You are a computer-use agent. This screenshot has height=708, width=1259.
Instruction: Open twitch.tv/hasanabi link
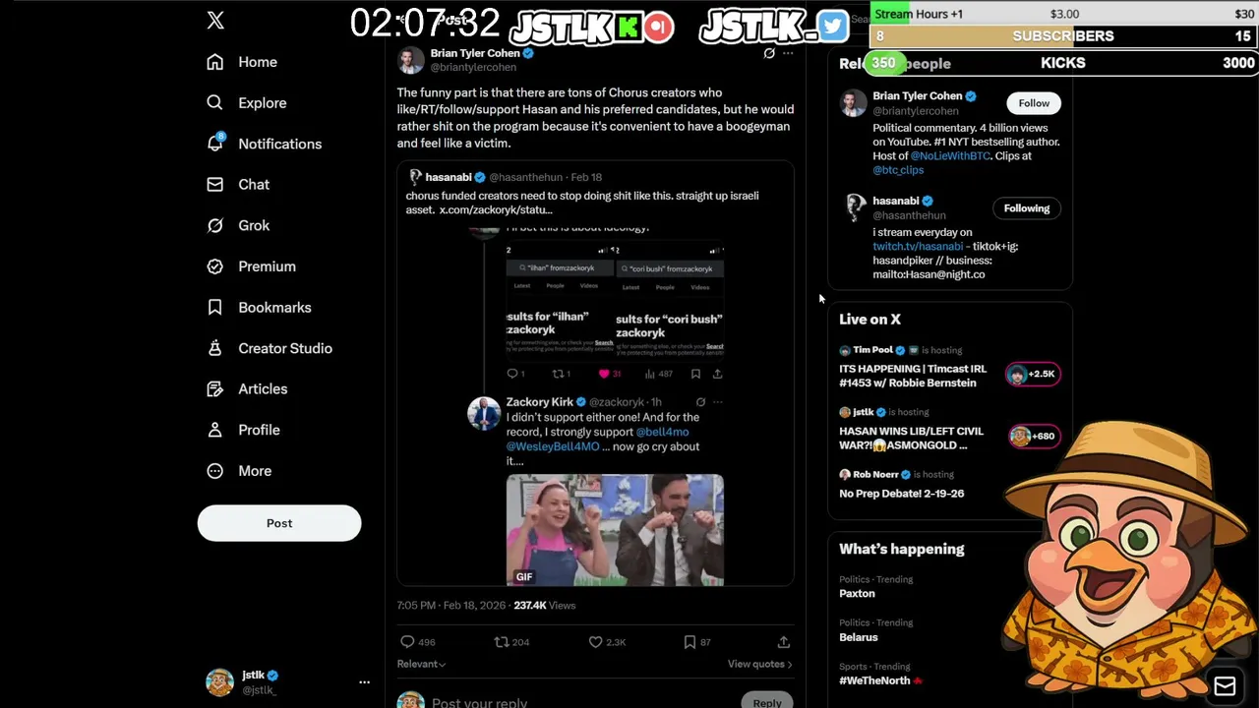point(918,247)
